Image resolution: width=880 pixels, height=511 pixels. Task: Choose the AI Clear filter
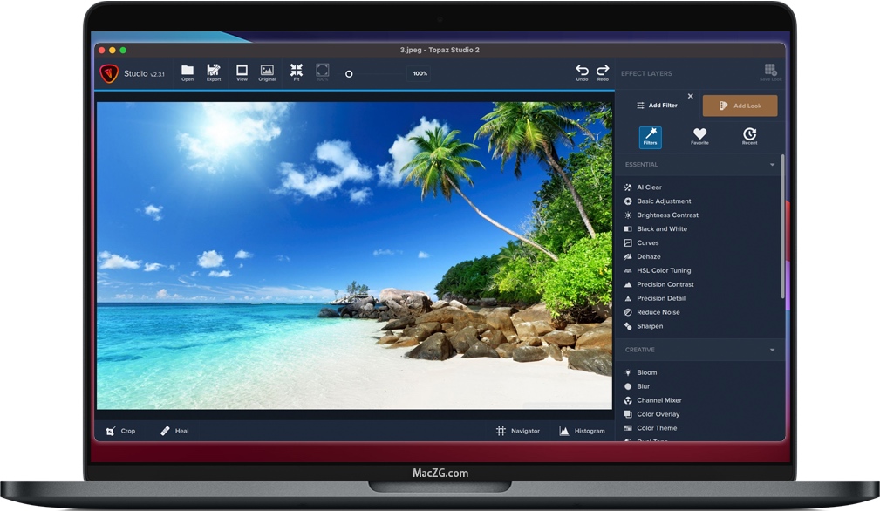(649, 187)
